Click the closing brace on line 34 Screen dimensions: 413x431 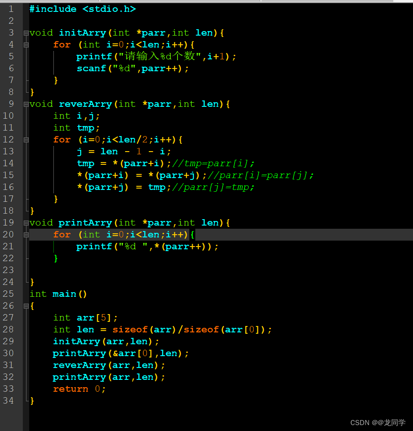pyautogui.click(x=32, y=401)
